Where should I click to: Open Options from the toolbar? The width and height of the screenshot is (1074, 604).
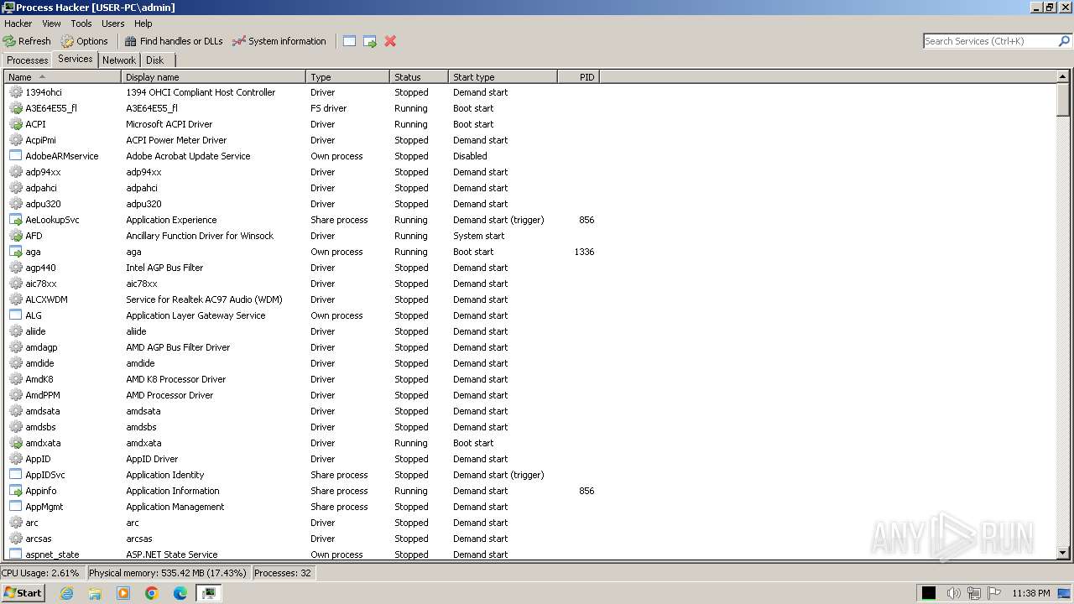84,41
